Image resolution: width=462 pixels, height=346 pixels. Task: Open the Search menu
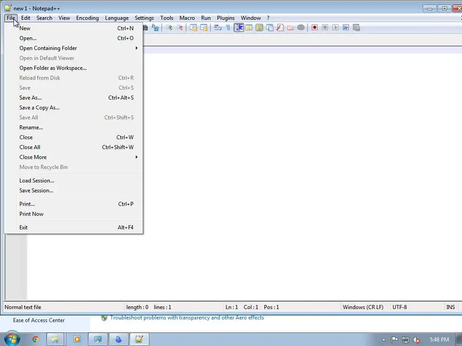coord(44,18)
